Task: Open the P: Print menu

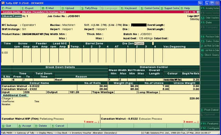Action: (x=11, y=8)
